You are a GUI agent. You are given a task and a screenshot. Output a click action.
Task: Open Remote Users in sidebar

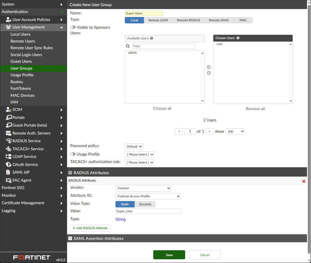point(23,41)
